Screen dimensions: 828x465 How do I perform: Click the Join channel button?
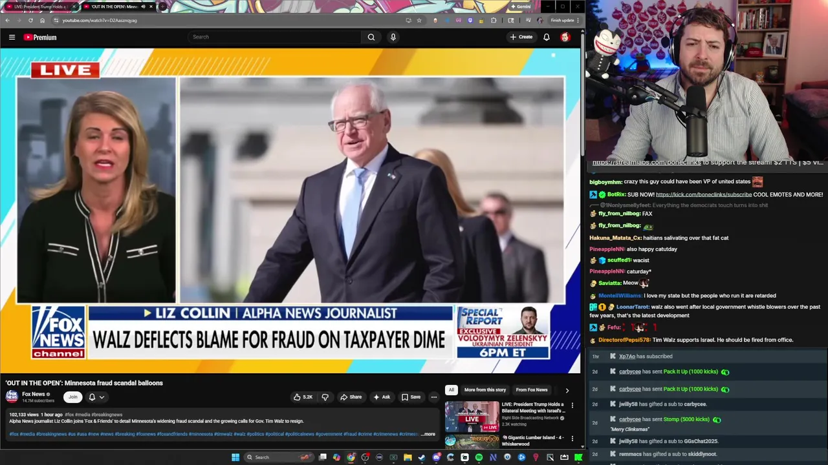(73, 397)
